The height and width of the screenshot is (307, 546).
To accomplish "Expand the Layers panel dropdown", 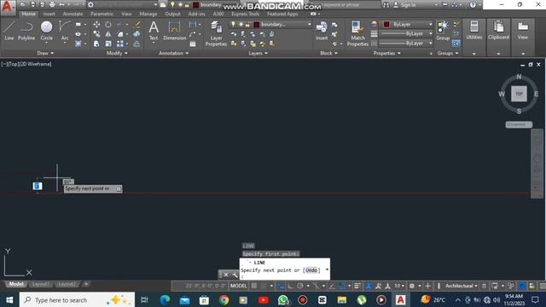I will point(258,53).
